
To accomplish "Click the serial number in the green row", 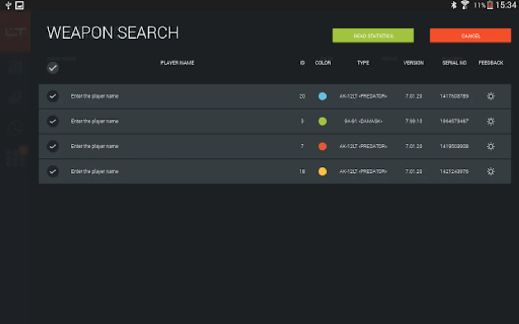I will pos(454,121).
